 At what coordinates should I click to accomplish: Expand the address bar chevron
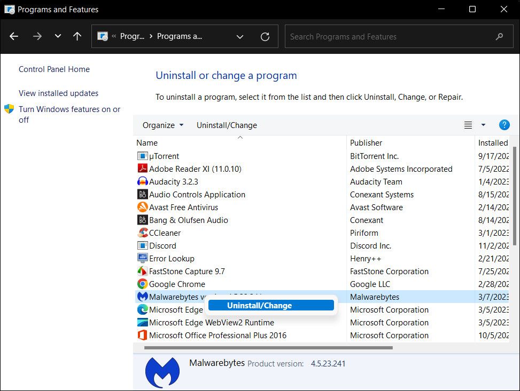point(240,36)
